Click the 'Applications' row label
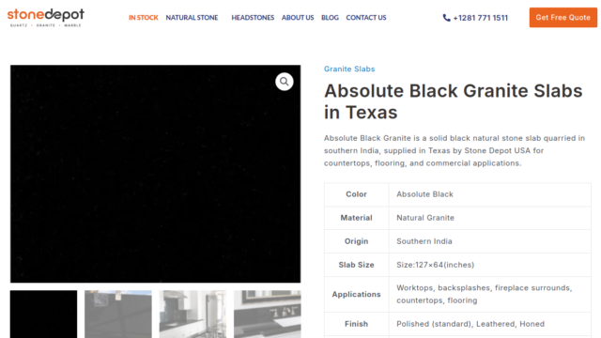601x338 pixels. coord(356,294)
